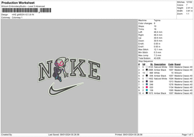The image size is (194, 137).
Task: Click the Amber Black swatch in stop 2
Action: click(147, 70)
